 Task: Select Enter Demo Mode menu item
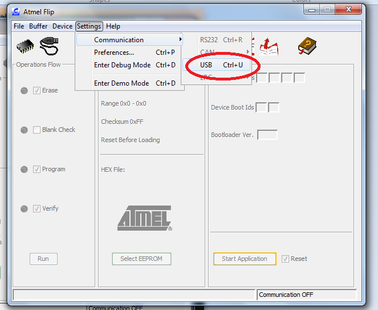tap(129, 83)
